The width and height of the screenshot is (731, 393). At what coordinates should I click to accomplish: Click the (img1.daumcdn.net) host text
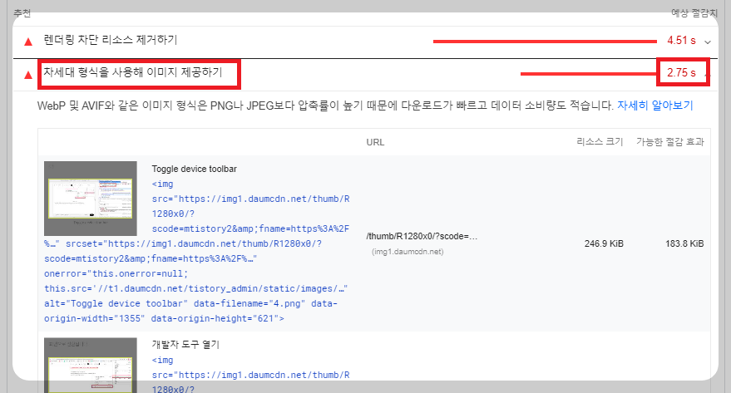(407, 252)
